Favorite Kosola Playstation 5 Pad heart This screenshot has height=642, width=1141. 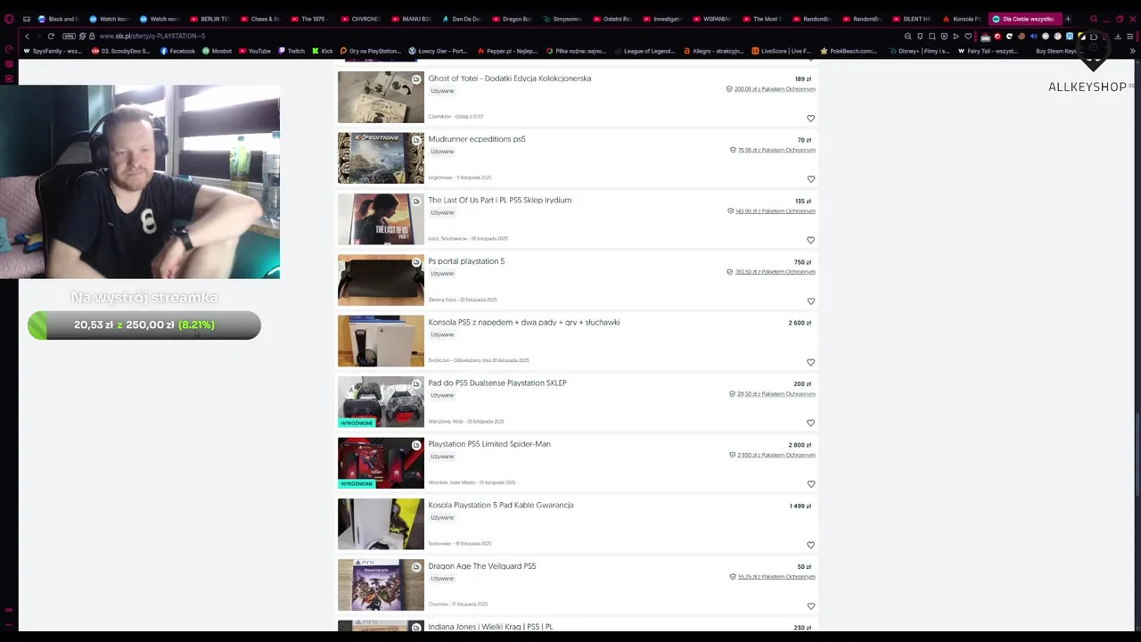click(810, 545)
